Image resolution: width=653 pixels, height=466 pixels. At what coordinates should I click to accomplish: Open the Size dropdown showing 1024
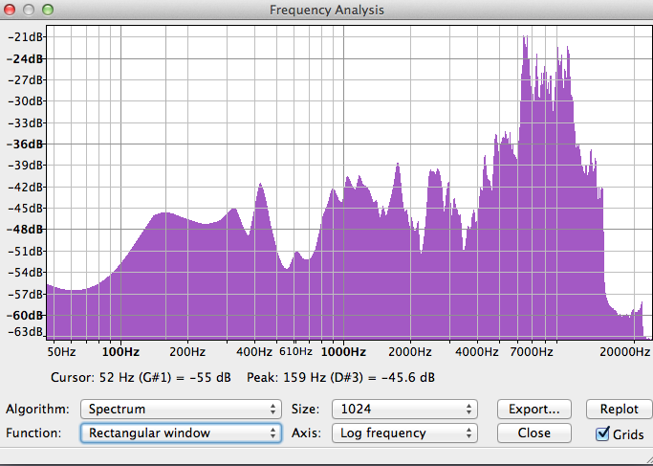[x=403, y=410]
